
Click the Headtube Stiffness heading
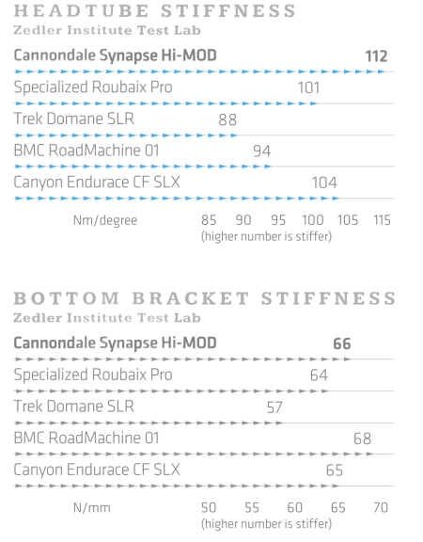155,10
